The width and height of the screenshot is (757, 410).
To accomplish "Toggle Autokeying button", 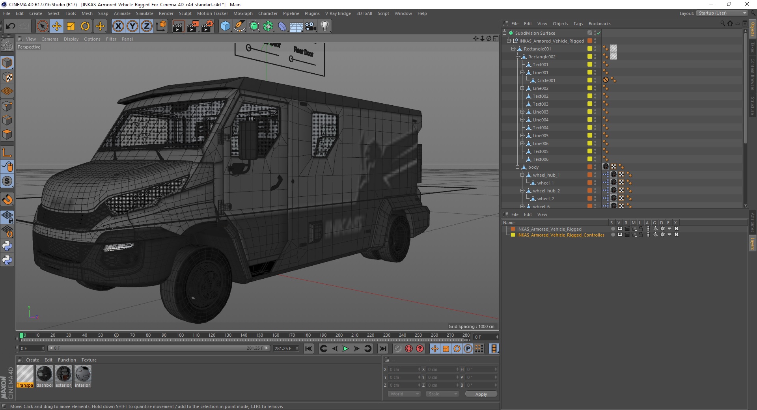I will (x=409, y=348).
